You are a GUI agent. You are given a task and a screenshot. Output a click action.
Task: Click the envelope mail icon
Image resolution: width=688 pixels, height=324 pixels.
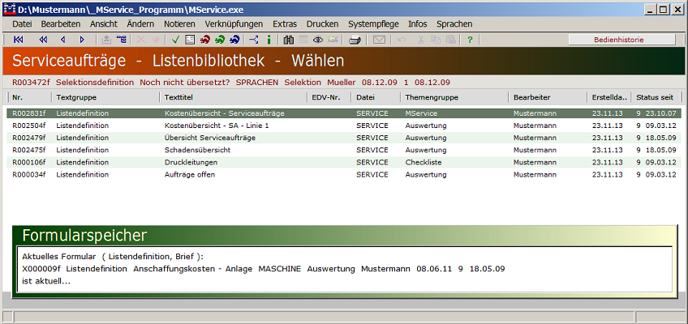click(379, 40)
